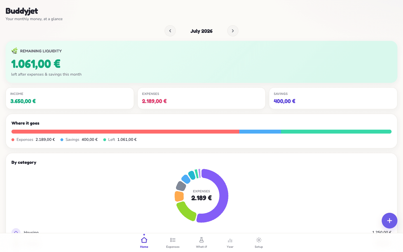Click the purple plus add button
Viewport: 403px width, 252px height.
click(390, 221)
